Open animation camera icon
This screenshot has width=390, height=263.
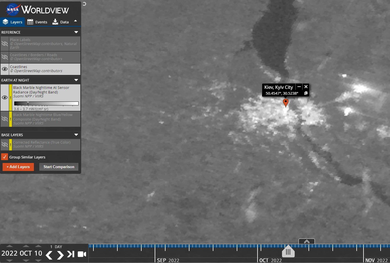pyautogui.click(x=82, y=254)
